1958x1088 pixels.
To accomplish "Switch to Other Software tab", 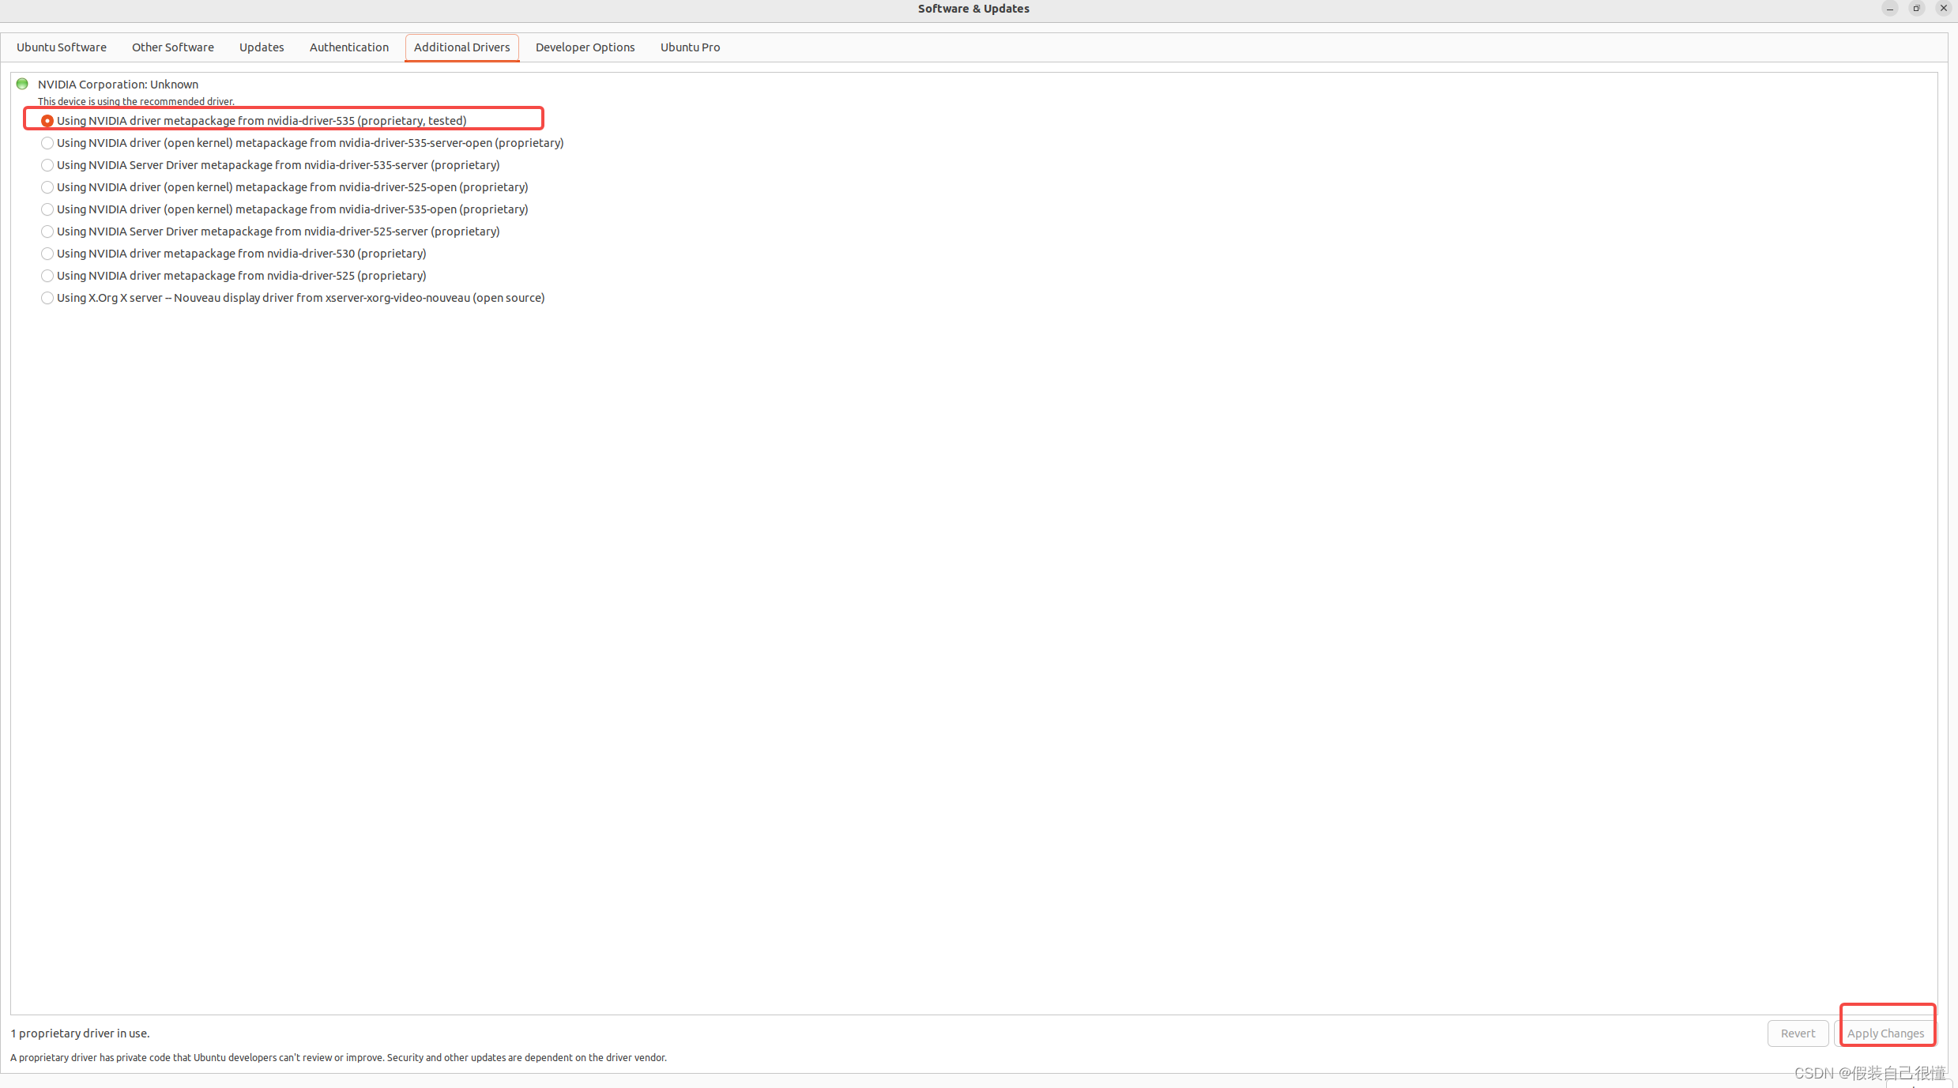I will pos(173,47).
